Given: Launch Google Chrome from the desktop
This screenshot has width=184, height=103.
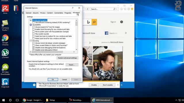Looking at the screenshot, I should coord(5,40).
